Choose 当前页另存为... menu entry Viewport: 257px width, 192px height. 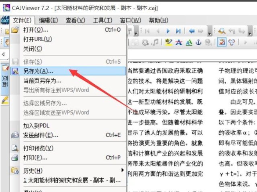coord(68,81)
